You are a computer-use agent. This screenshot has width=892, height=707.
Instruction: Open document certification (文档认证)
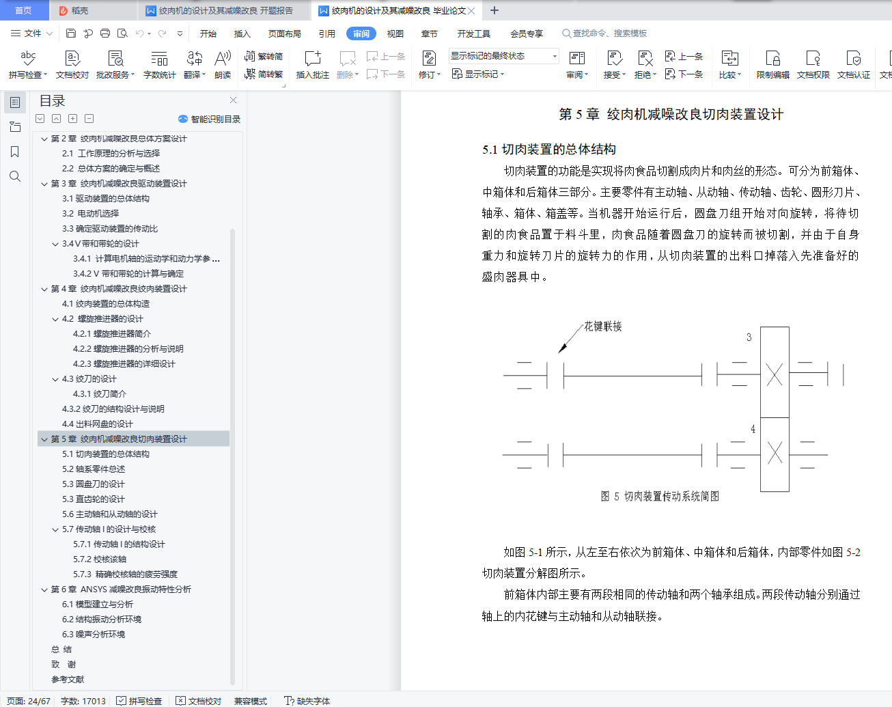click(x=854, y=65)
